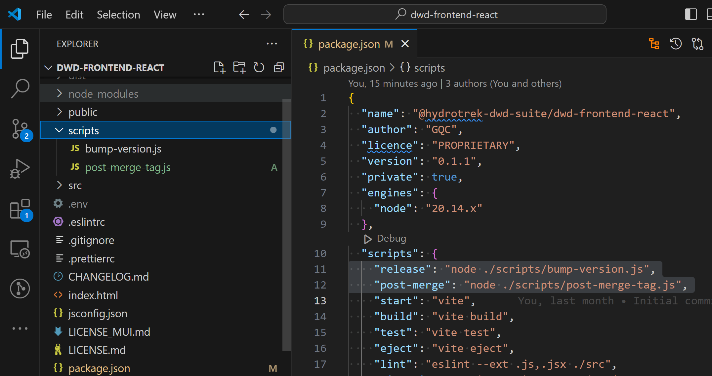Screen dimensions: 712x376
Task: Open the Edit menu
Action: tap(74, 15)
